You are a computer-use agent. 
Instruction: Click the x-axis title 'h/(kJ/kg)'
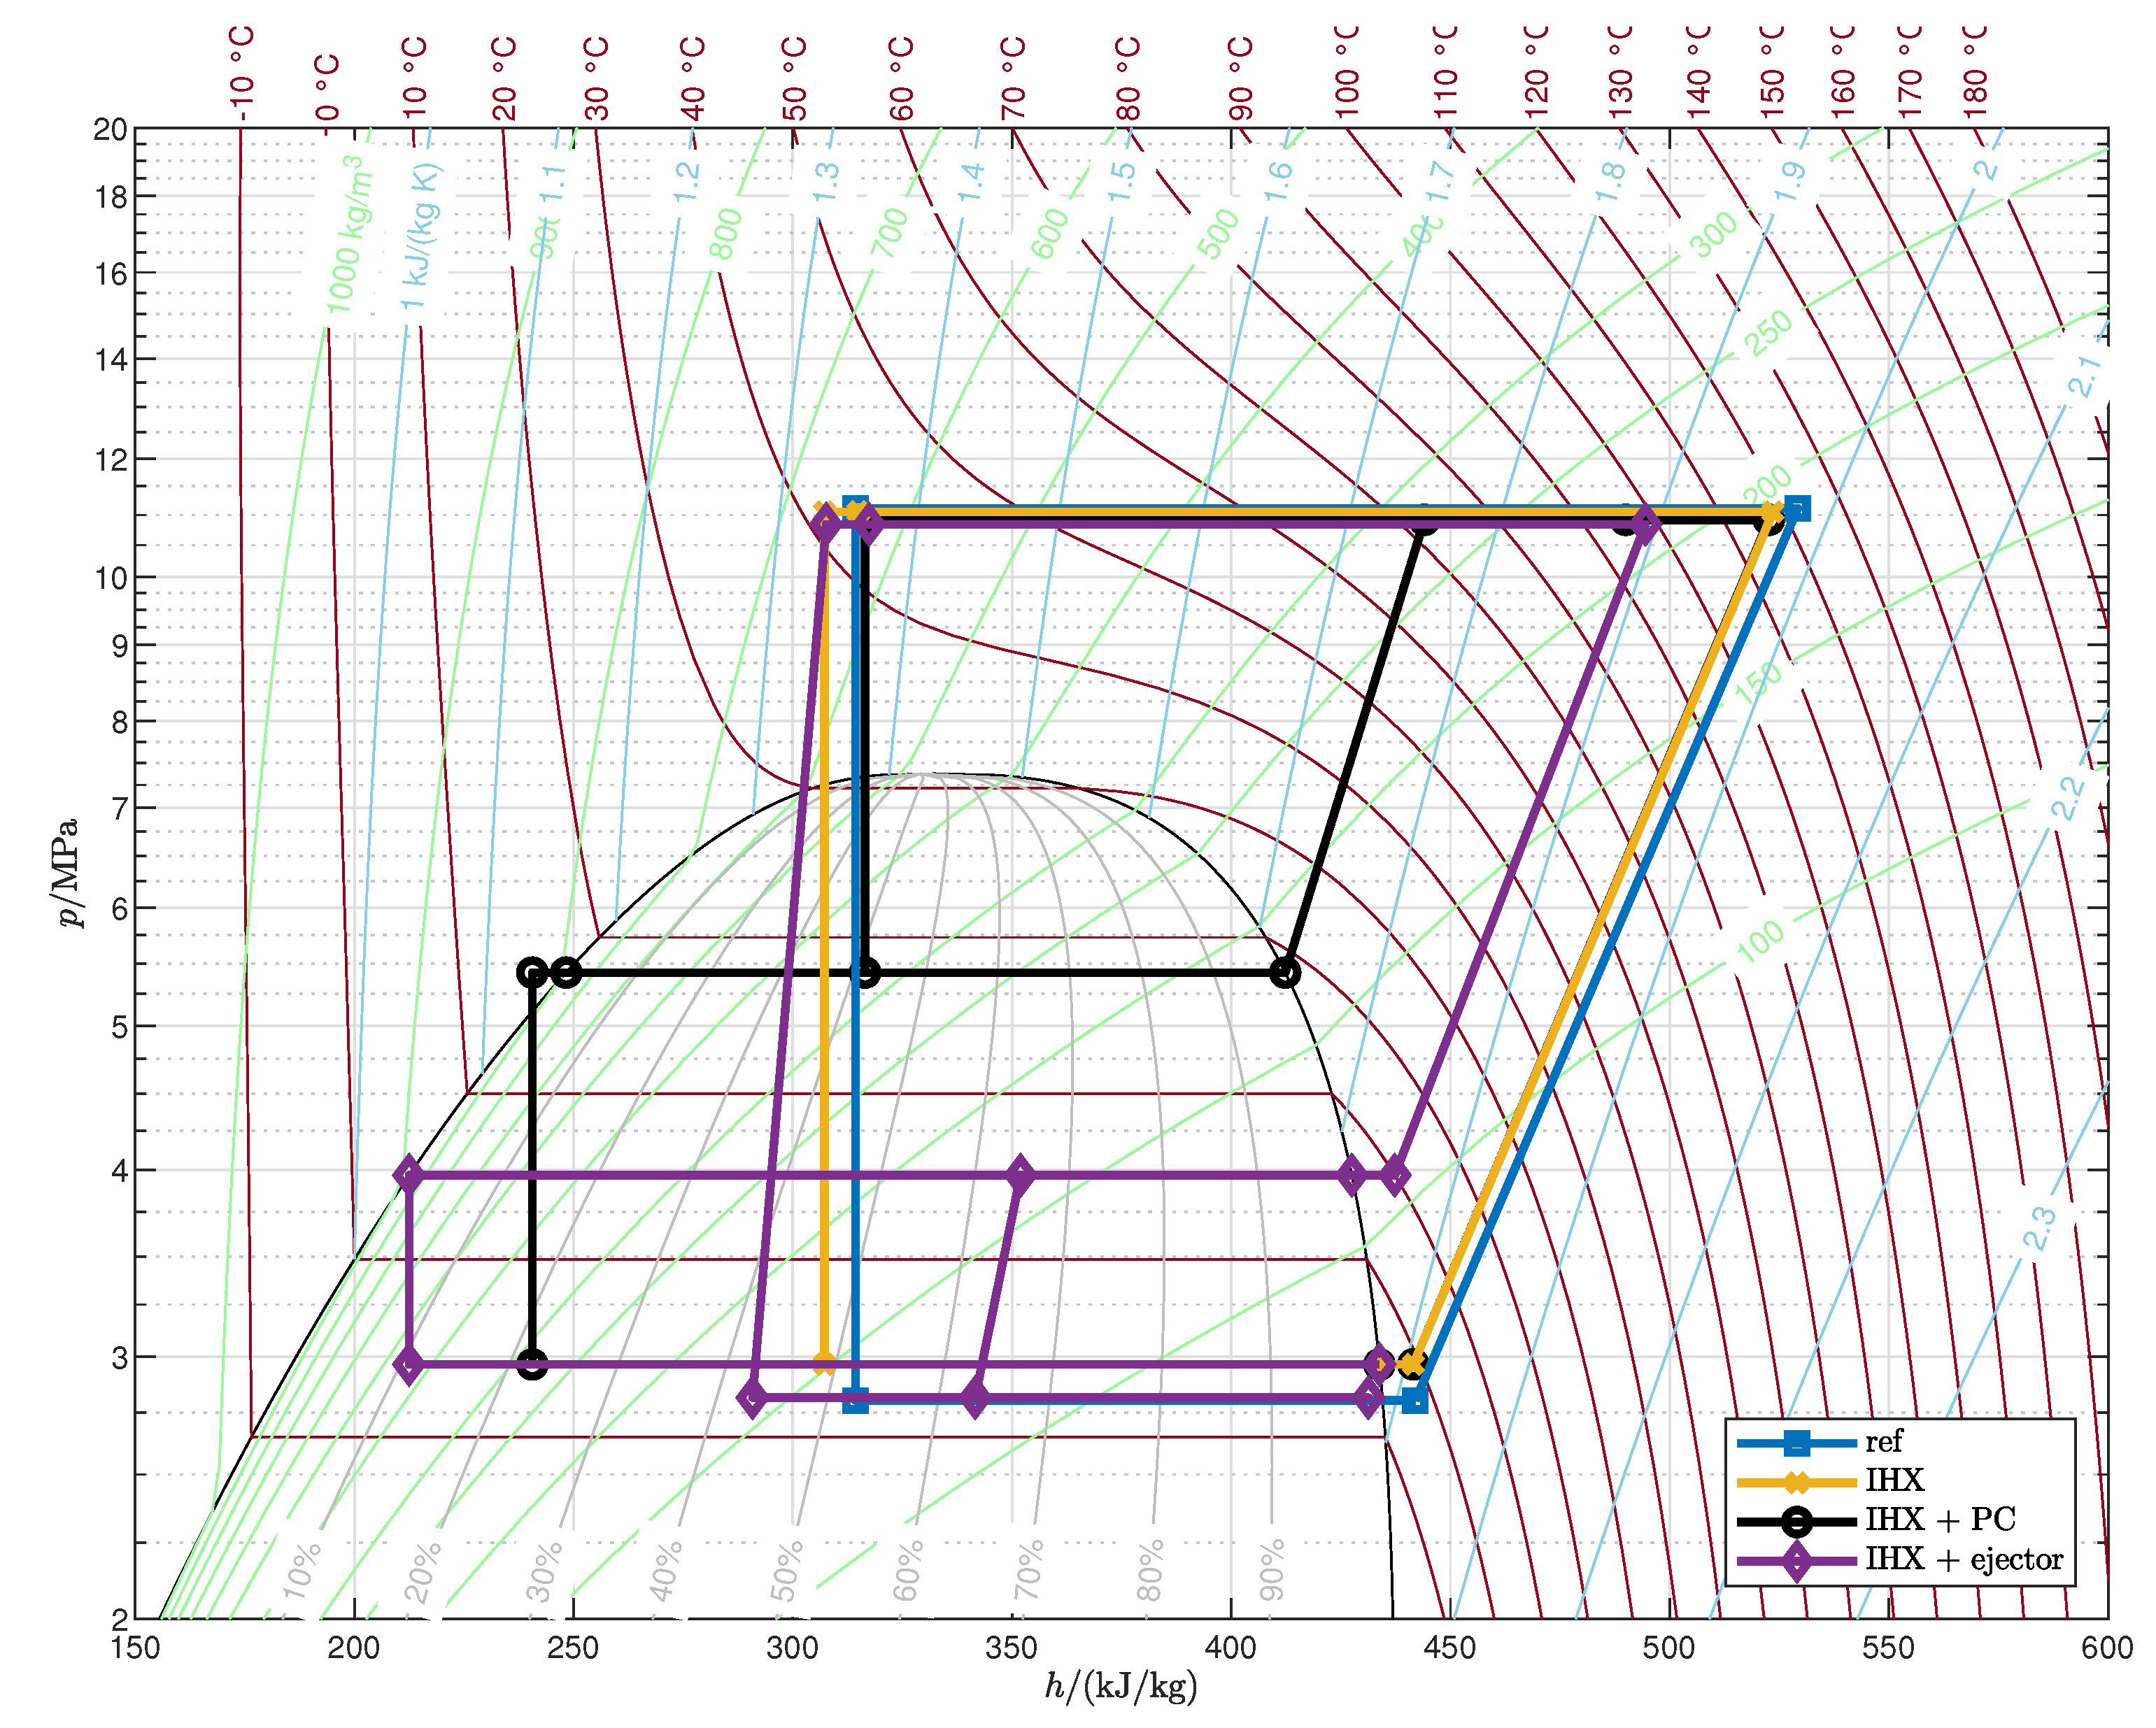(1121, 1687)
